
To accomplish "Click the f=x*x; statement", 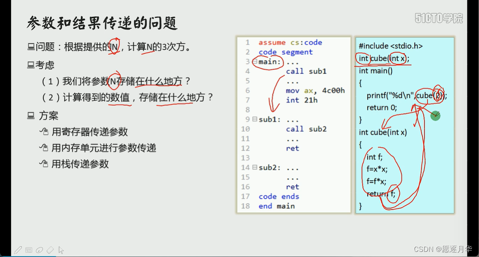I will click(377, 169).
